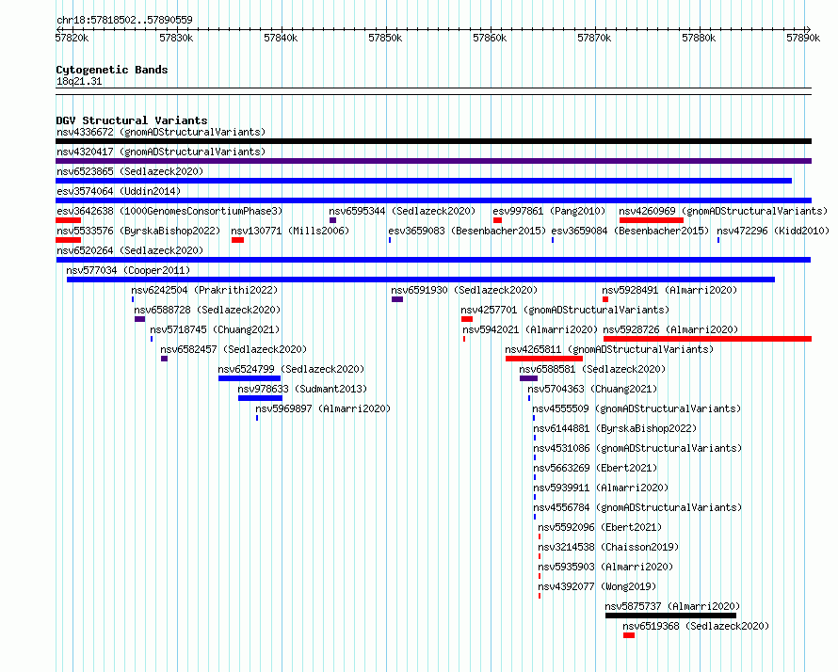This screenshot has height=672, width=838.
Task: Open esv3659083 (Besenbacher2015) variant
Action: pos(467,231)
